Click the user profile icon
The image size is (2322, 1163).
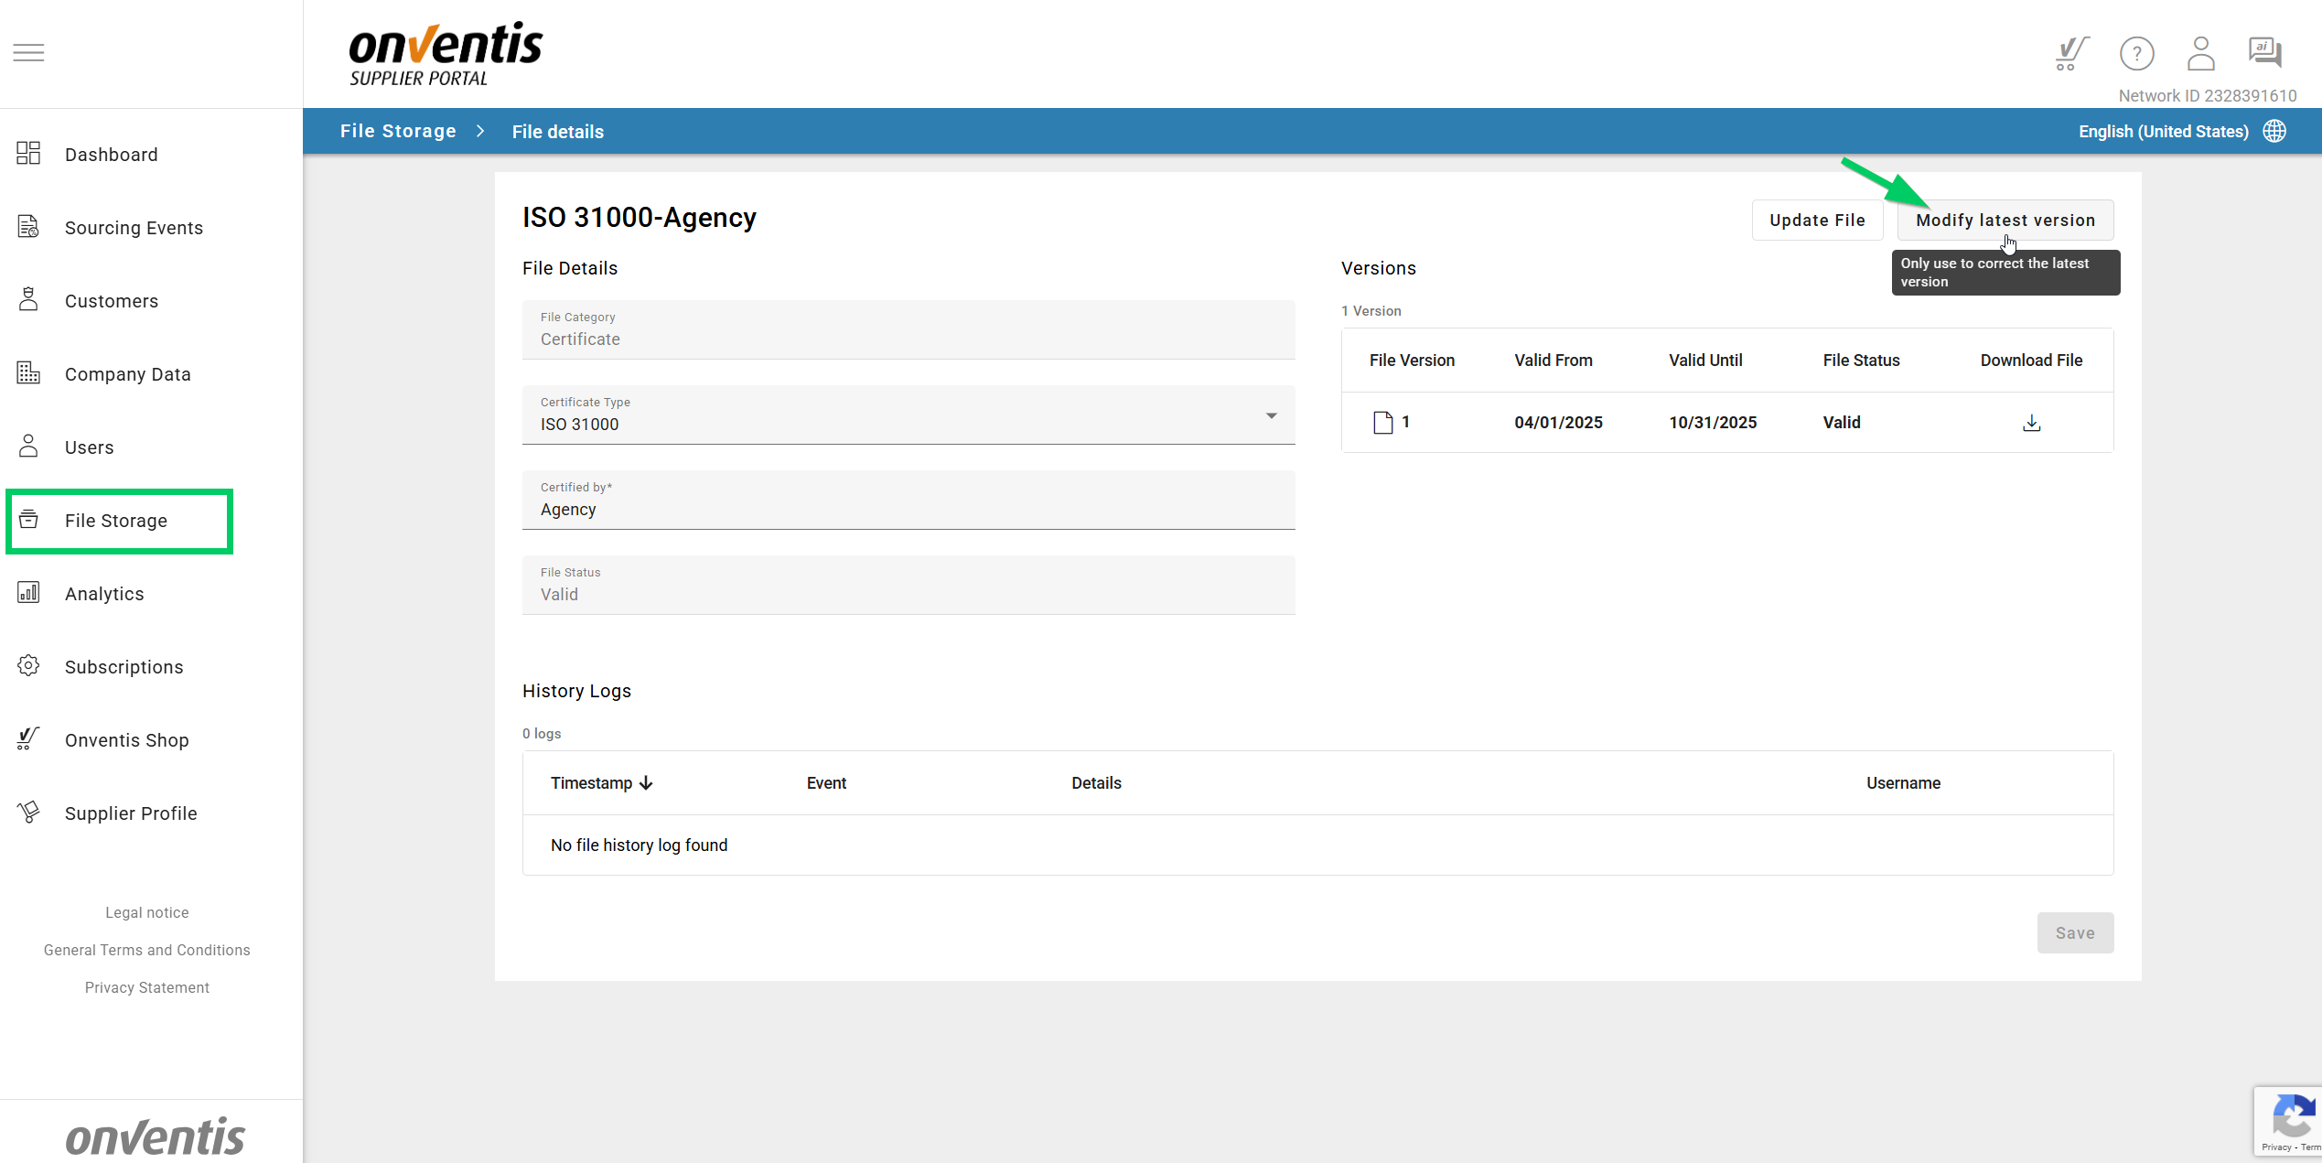[x=2200, y=54]
